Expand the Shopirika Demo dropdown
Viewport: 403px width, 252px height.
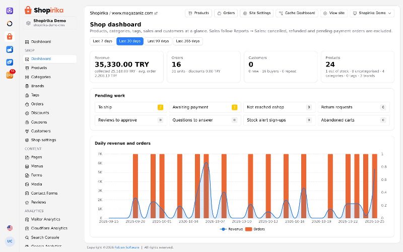[x=372, y=13]
